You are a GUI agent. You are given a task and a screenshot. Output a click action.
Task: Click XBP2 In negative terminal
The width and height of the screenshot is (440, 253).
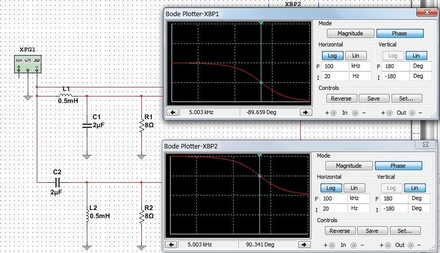pos(354,245)
